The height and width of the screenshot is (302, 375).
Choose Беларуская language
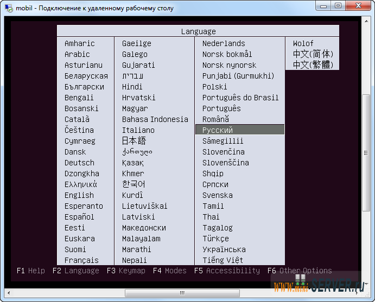tap(86, 76)
